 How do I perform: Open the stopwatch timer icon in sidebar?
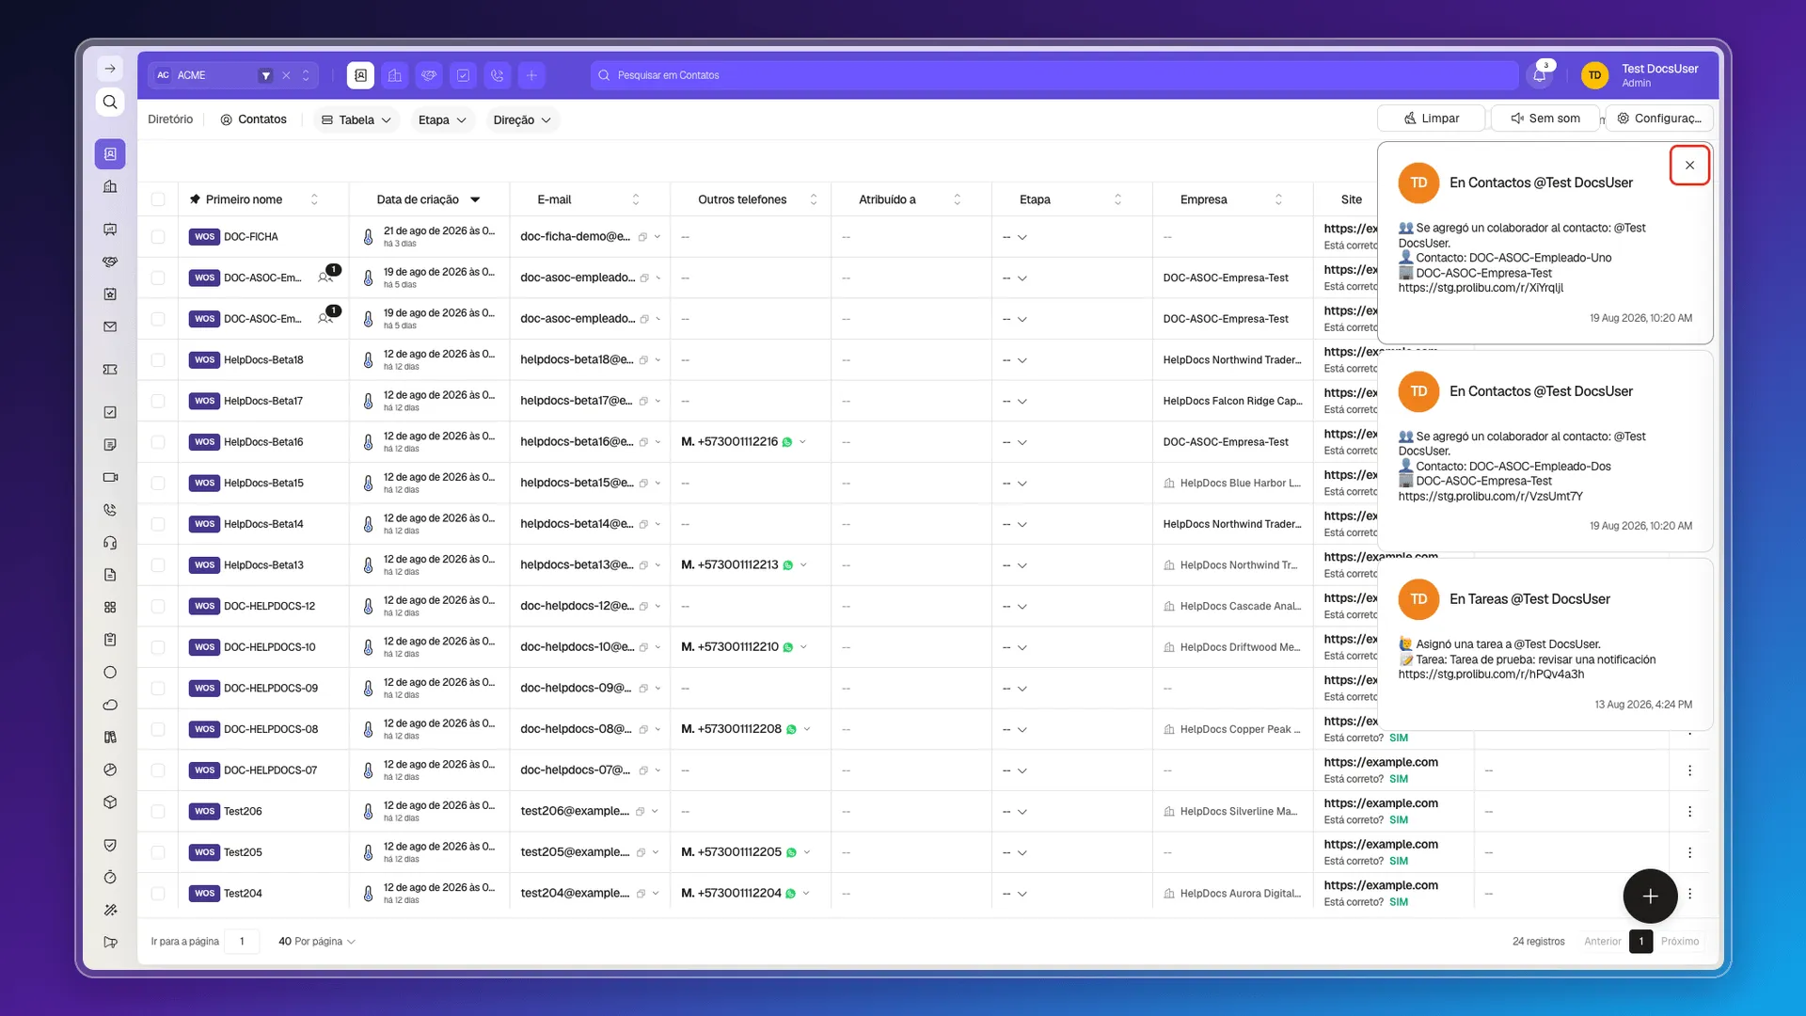pos(110,878)
